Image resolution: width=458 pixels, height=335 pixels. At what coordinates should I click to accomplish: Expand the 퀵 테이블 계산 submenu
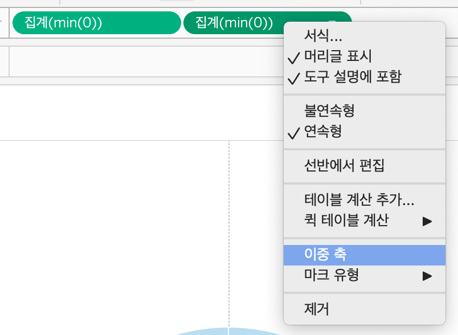(364, 220)
